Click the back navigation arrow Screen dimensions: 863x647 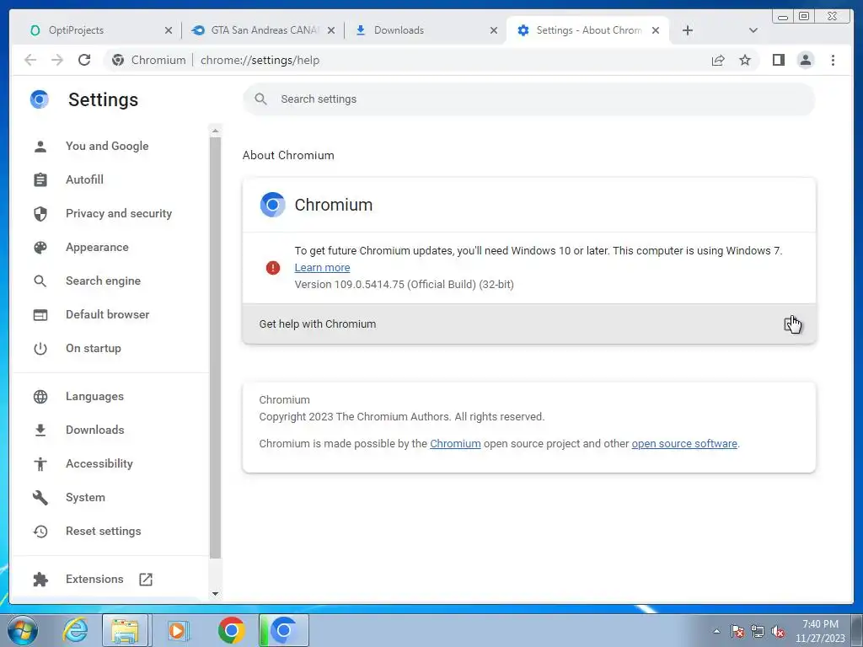(x=30, y=60)
